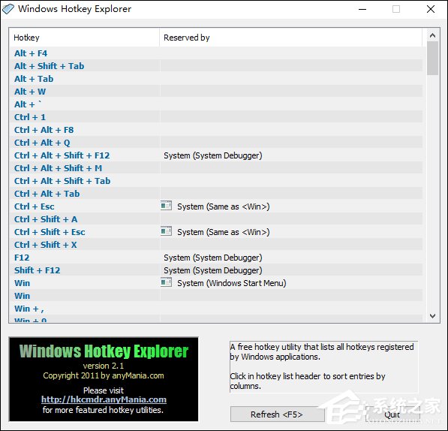Minimize the Windows Hotkey Explorer window
This screenshot has height=431, width=448.
click(362, 9)
